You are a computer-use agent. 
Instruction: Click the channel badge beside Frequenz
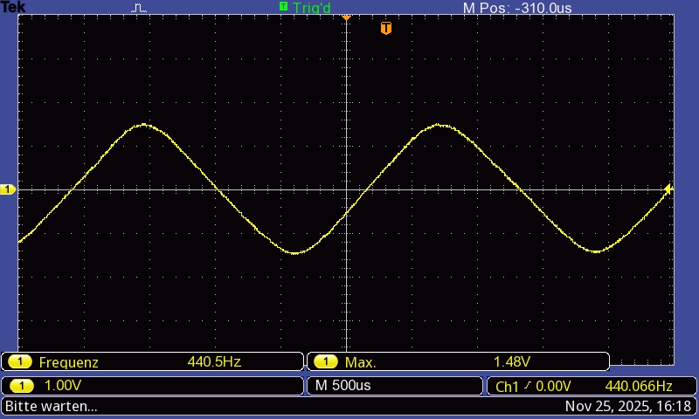coord(20,362)
